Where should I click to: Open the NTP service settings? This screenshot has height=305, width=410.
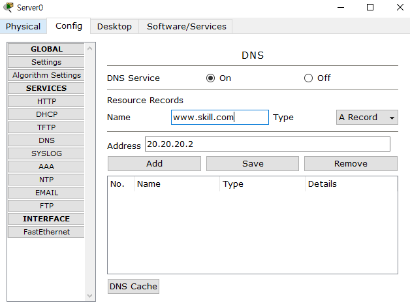tap(46, 180)
